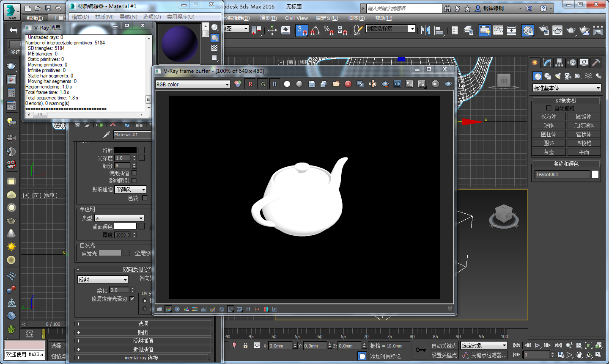Open the 标准基本体 object category dropdown
This screenshot has width=609, height=364.
tap(567, 88)
